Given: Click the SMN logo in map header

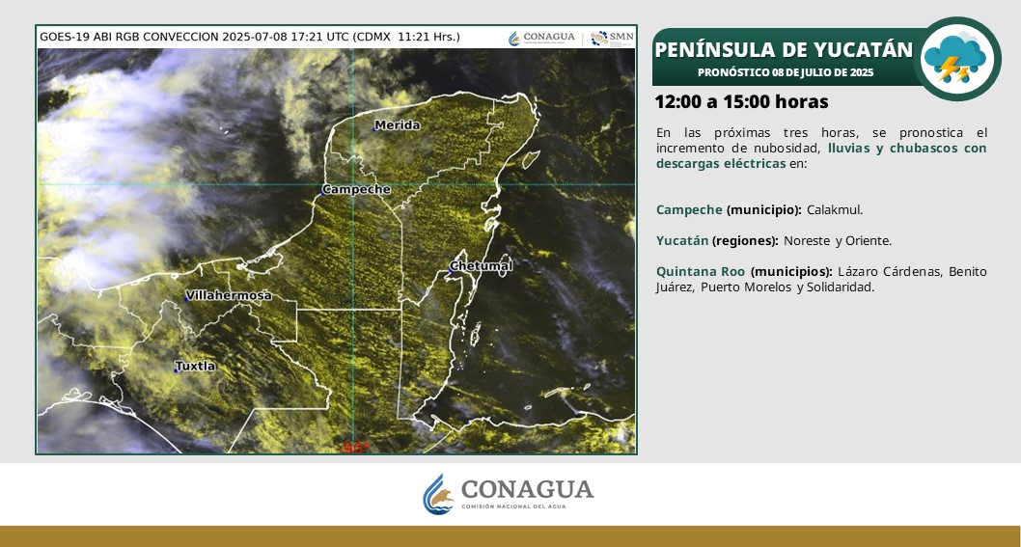Looking at the screenshot, I should point(612,38).
